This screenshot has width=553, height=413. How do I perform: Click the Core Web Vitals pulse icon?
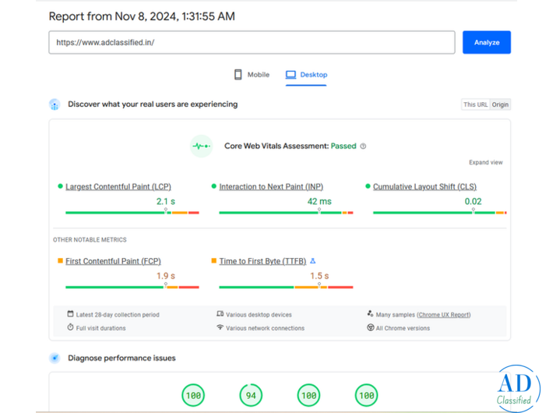pos(202,146)
